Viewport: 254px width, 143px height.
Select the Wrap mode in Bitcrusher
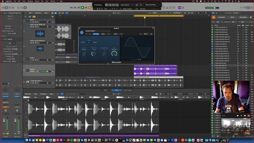[95, 43]
